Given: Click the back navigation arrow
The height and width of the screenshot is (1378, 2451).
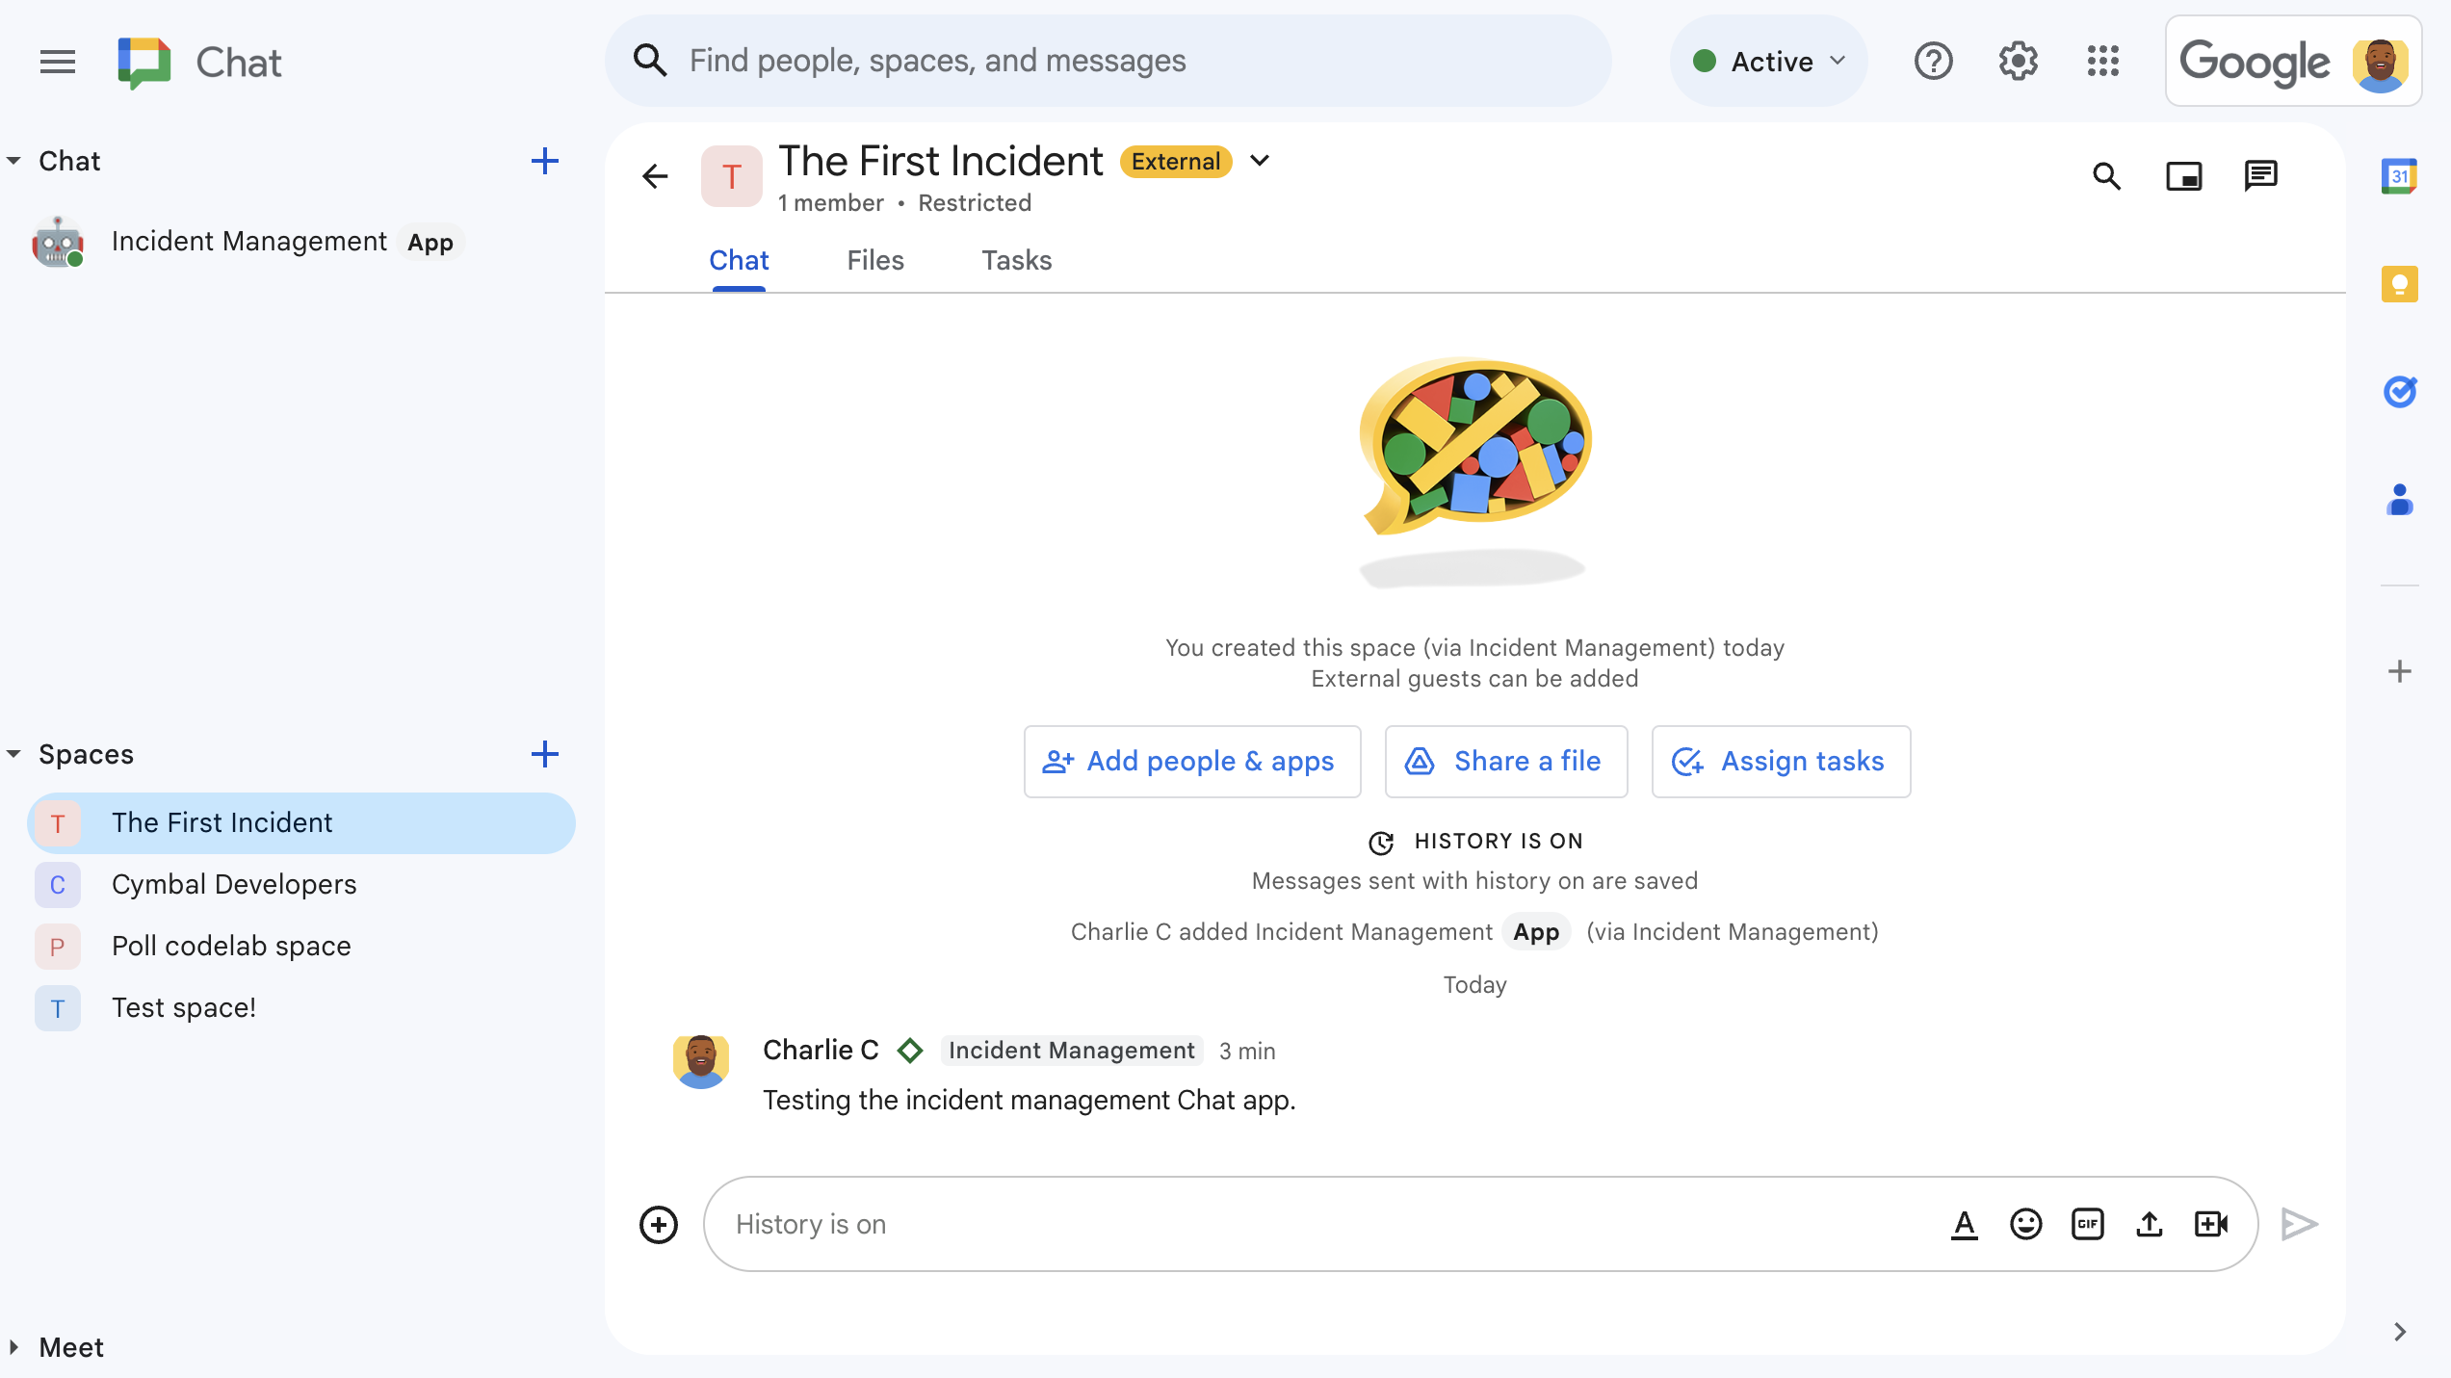Looking at the screenshot, I should coord(657,176).
